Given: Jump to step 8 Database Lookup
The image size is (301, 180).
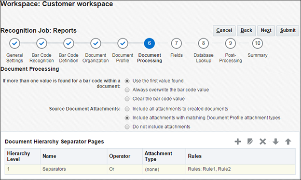Looking at the screenshot, I should (x=204, y=43).
